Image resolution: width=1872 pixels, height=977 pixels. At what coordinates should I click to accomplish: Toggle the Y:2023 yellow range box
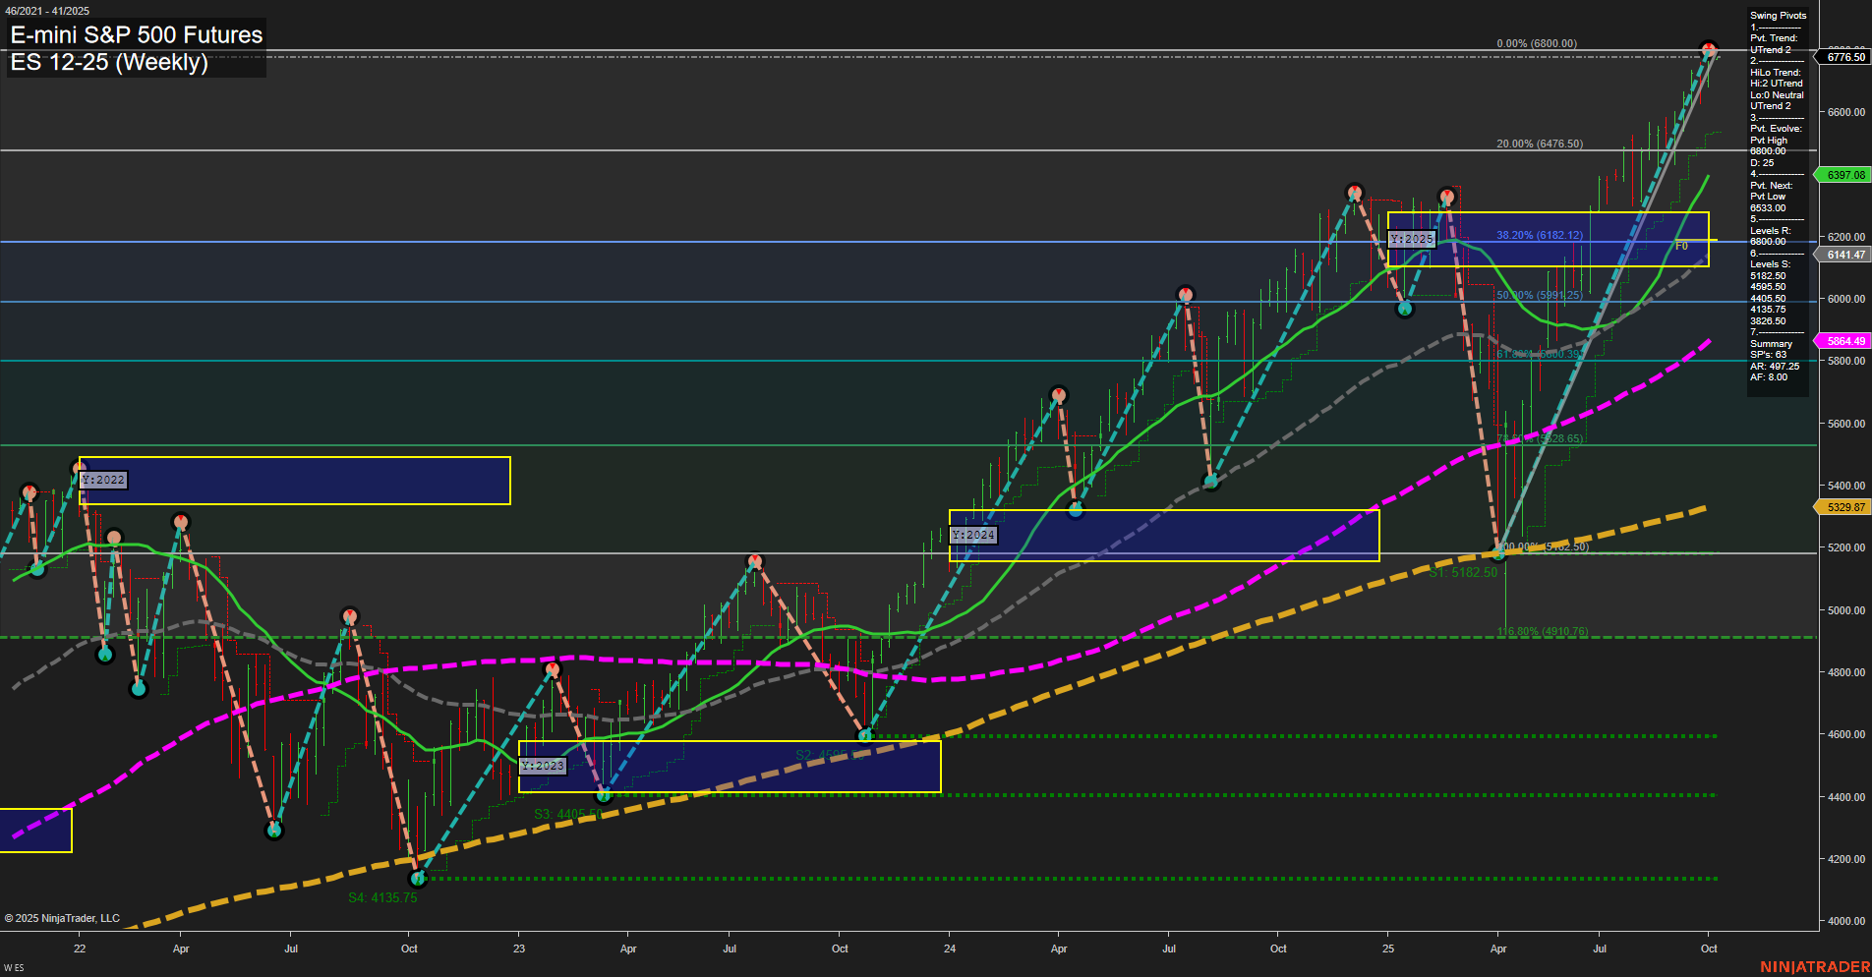click(543, 765)
